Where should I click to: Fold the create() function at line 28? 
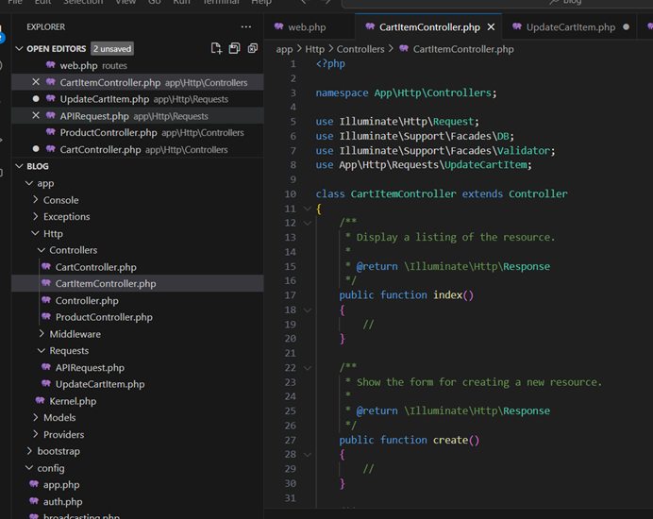pos(308,454)
